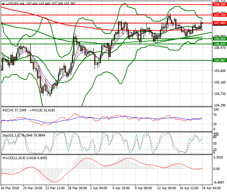Click the RSI 70 level axis value
The width and height of the screenshot is (227, 192).
click(x=215, y=115)
